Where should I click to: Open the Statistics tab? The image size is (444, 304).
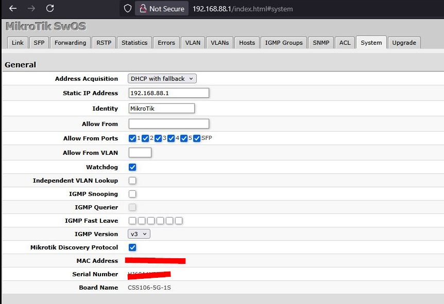coord(134,43)
